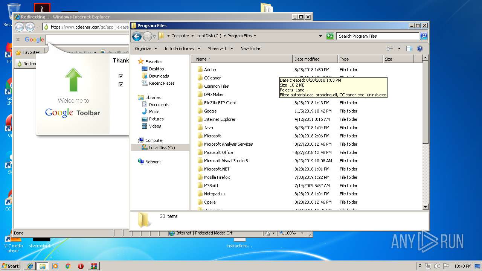Open the Share with dropdown
Image resolution: width=482 pixels, height=271 pixels.
(221, 49)
